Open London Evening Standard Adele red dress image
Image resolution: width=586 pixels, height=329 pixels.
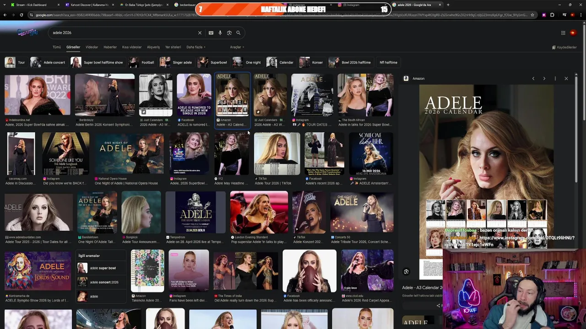click(259, 212)
